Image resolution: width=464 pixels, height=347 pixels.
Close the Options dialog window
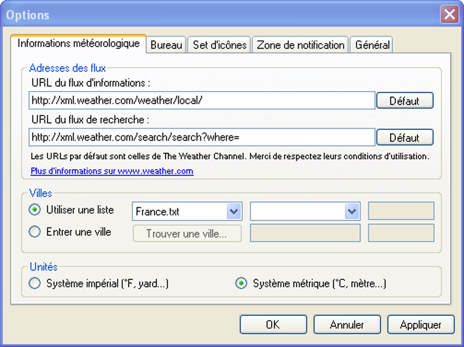(449, 15)
